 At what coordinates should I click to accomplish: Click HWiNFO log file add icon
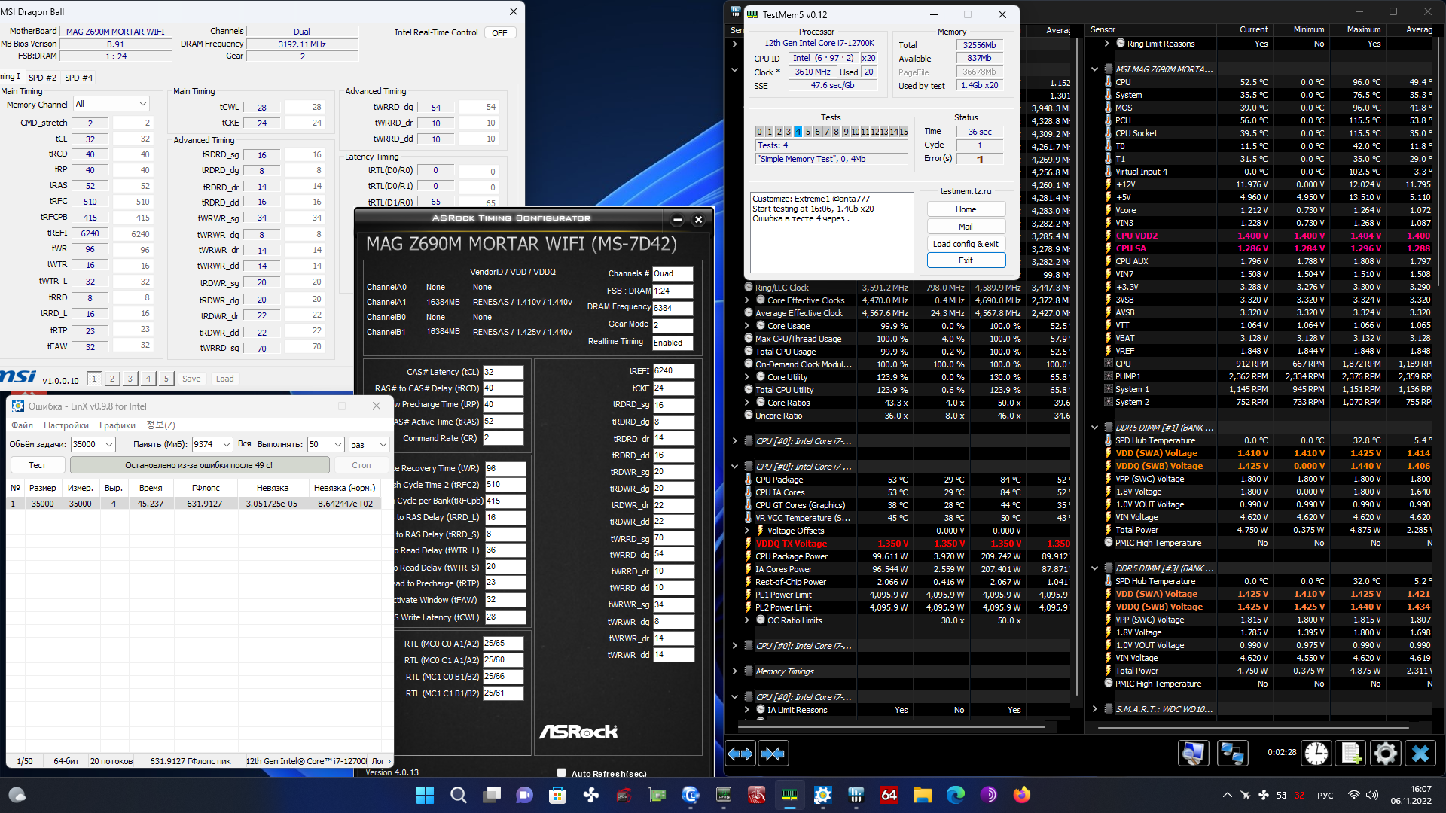pos(1350,754)
